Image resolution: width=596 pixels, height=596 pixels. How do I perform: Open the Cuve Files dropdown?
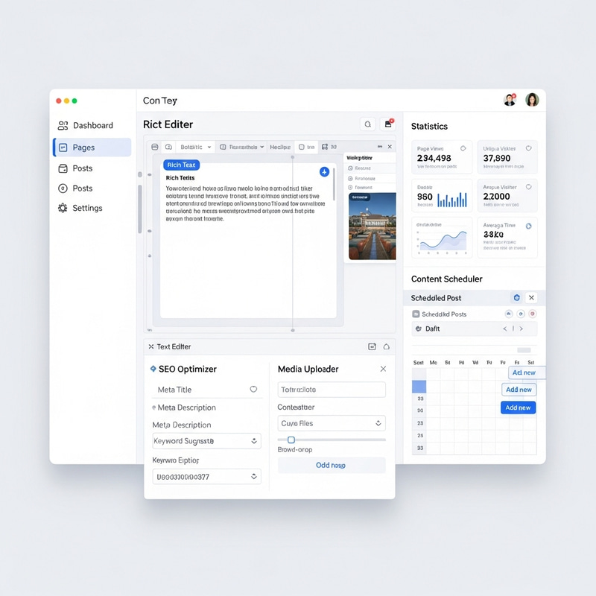[x=378, y=423]
